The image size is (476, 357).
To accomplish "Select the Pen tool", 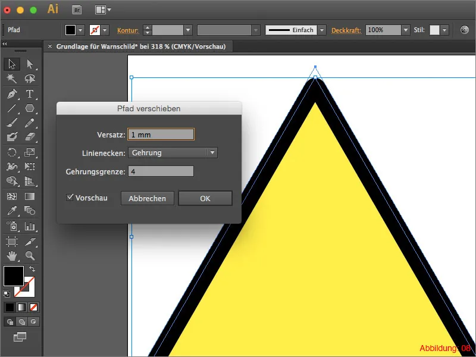I will pos(12,94).
